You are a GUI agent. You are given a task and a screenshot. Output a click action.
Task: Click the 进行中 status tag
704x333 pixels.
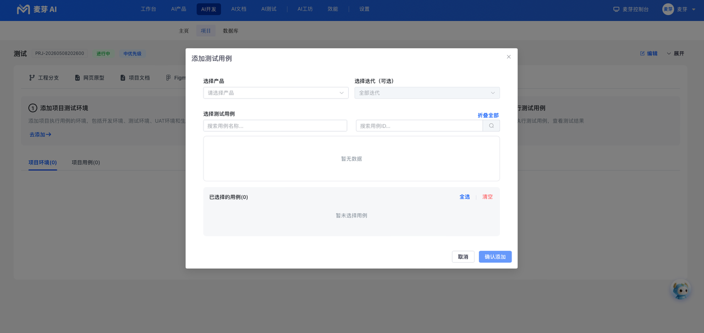(103, 54)
